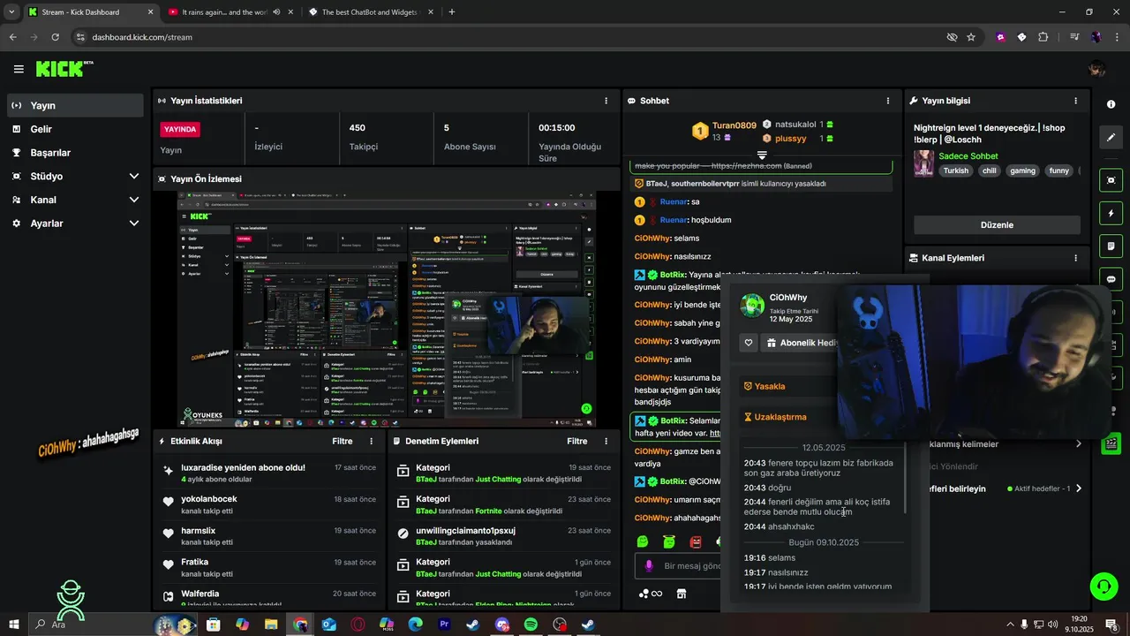Open the shop icon below chat input

(682, 594)
